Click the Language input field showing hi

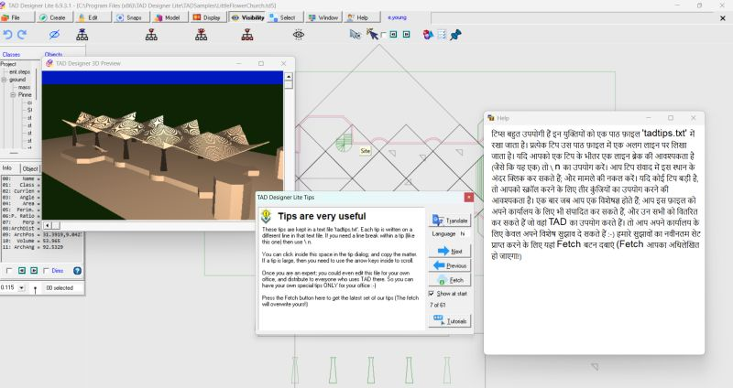pos(464,233)
